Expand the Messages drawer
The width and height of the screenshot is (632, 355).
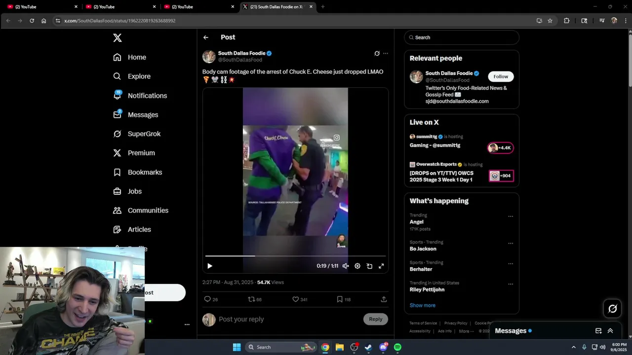click(610, 331)
